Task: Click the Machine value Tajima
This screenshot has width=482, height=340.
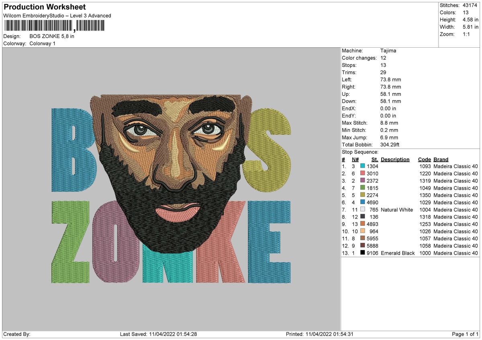Action: 388,51
